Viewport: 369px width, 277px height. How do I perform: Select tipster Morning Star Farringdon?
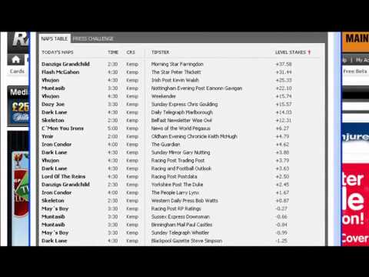coord(178,64)
